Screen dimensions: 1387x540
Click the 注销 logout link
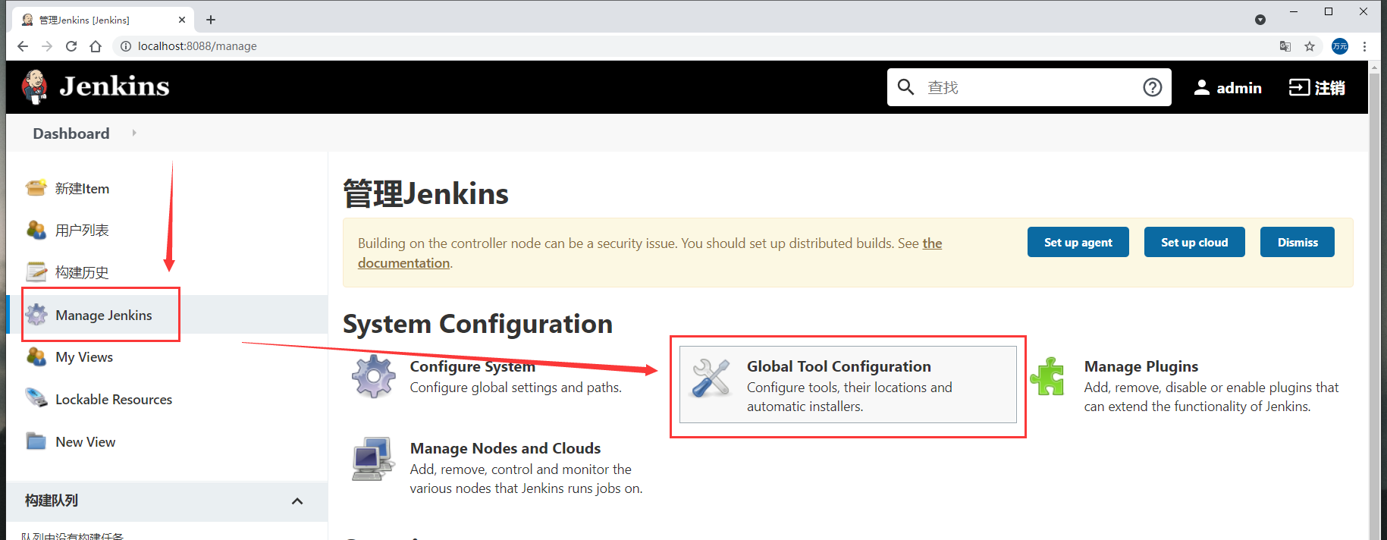(x=1317, y=88)
